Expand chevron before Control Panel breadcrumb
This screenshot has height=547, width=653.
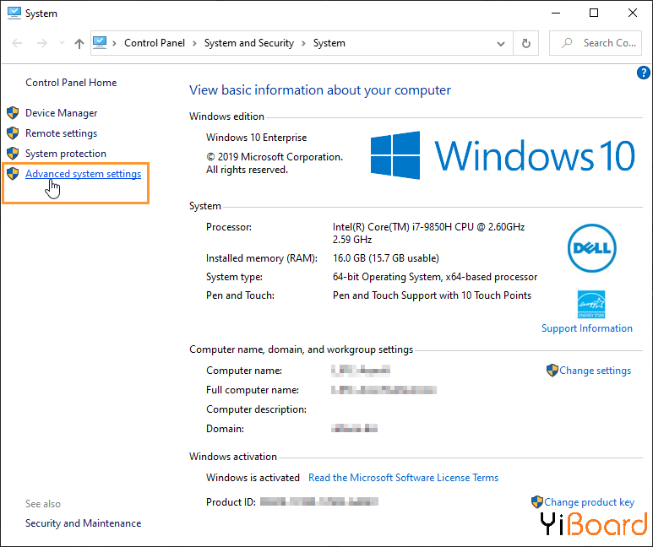click(x=114, y=43)
